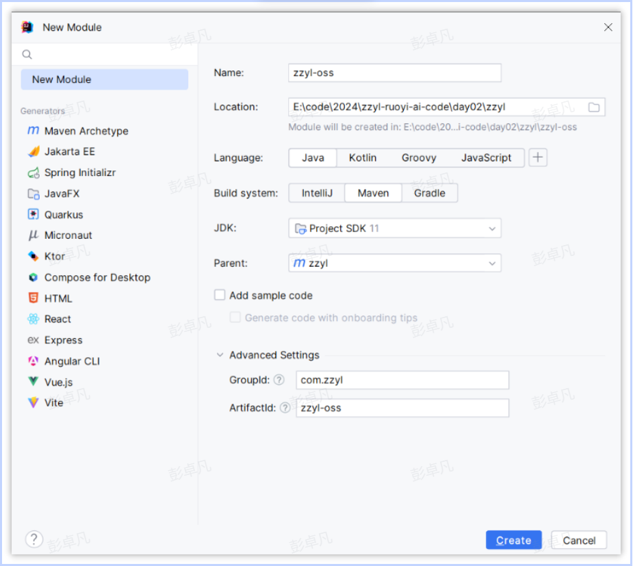
Task: Click 'Module will be created in' hint text
Action: [x=432, y=127]
